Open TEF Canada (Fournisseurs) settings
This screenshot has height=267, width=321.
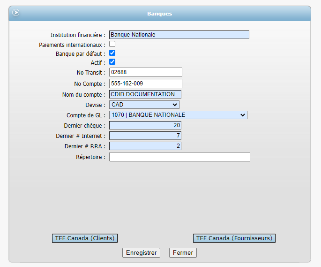click(234, 238)
